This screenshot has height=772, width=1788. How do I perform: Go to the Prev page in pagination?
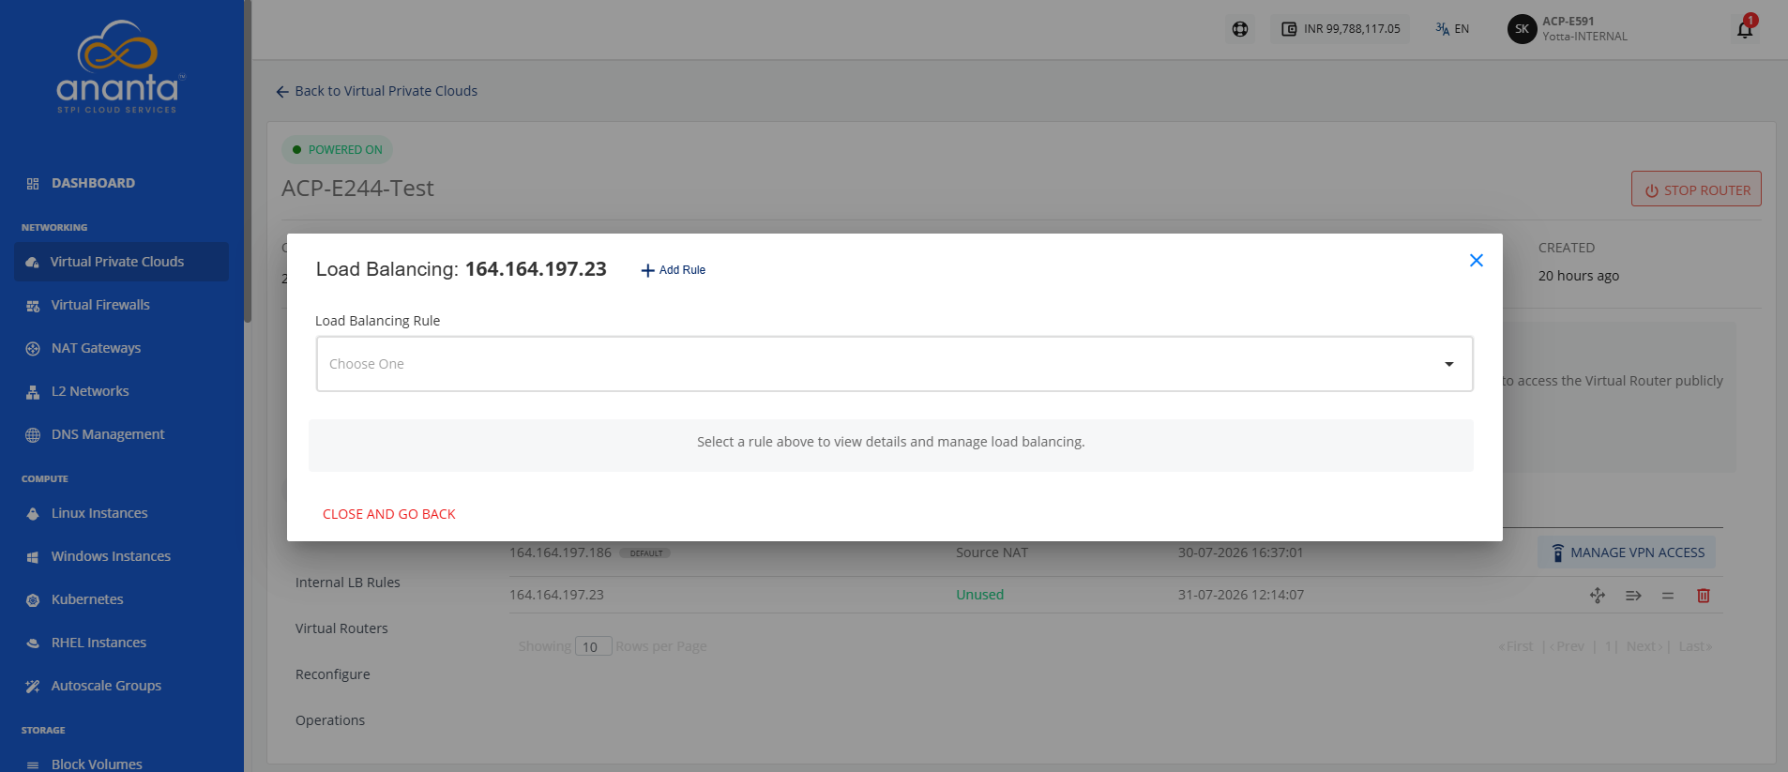pos(1567,646)
